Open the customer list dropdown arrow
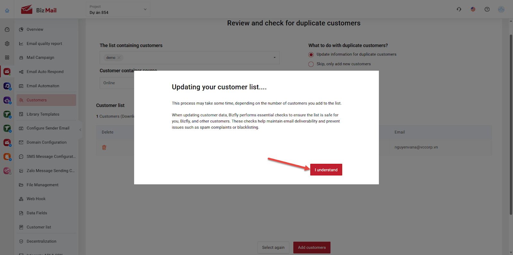This screenshot has width=513, height=255. point(274,58)
